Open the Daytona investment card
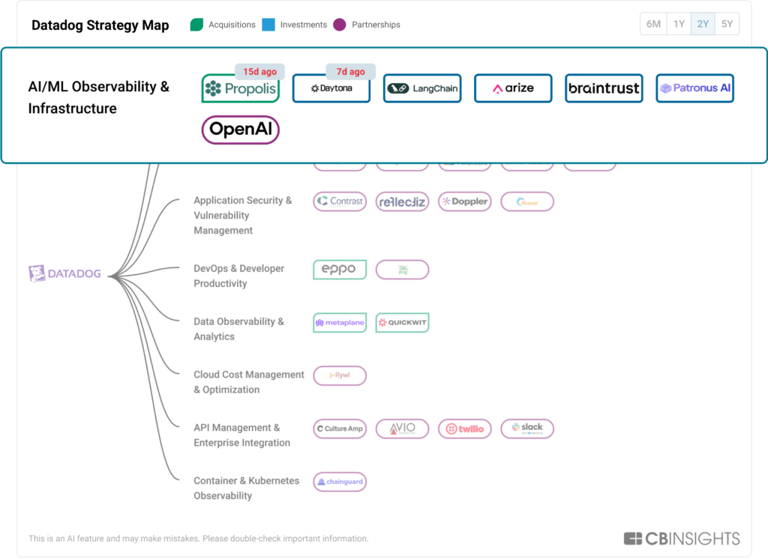This screenshot has width=768, height=558. [x=331, y=88]
